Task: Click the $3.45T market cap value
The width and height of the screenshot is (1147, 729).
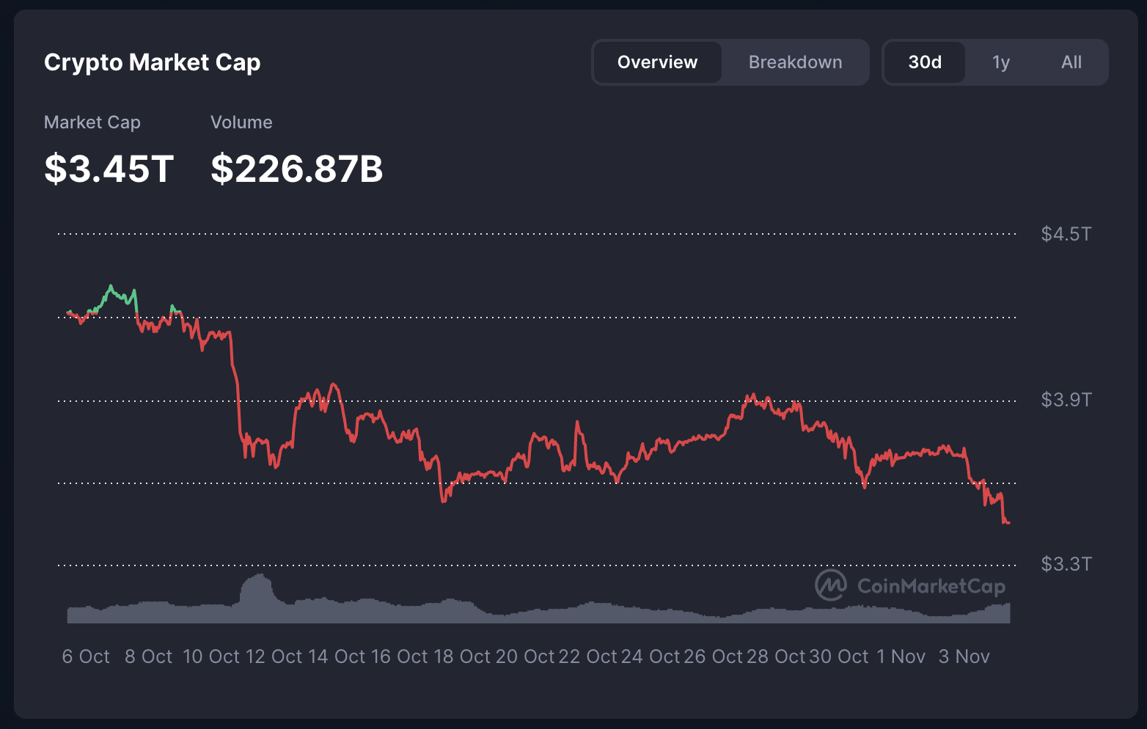Action: click(109, 169)
